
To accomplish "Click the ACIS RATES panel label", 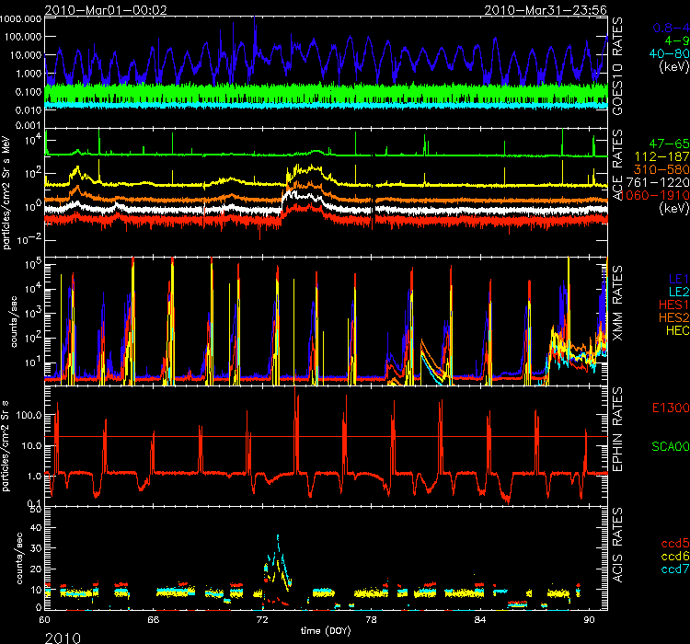I will tap(618, 545).
